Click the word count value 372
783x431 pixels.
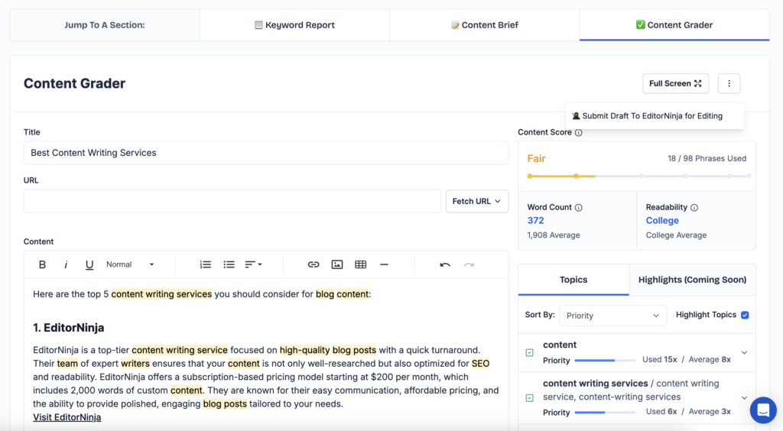(x=535, y=221)
